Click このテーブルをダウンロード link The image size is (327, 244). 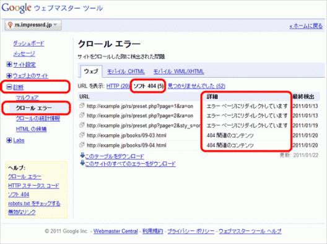tap(115, 156)
